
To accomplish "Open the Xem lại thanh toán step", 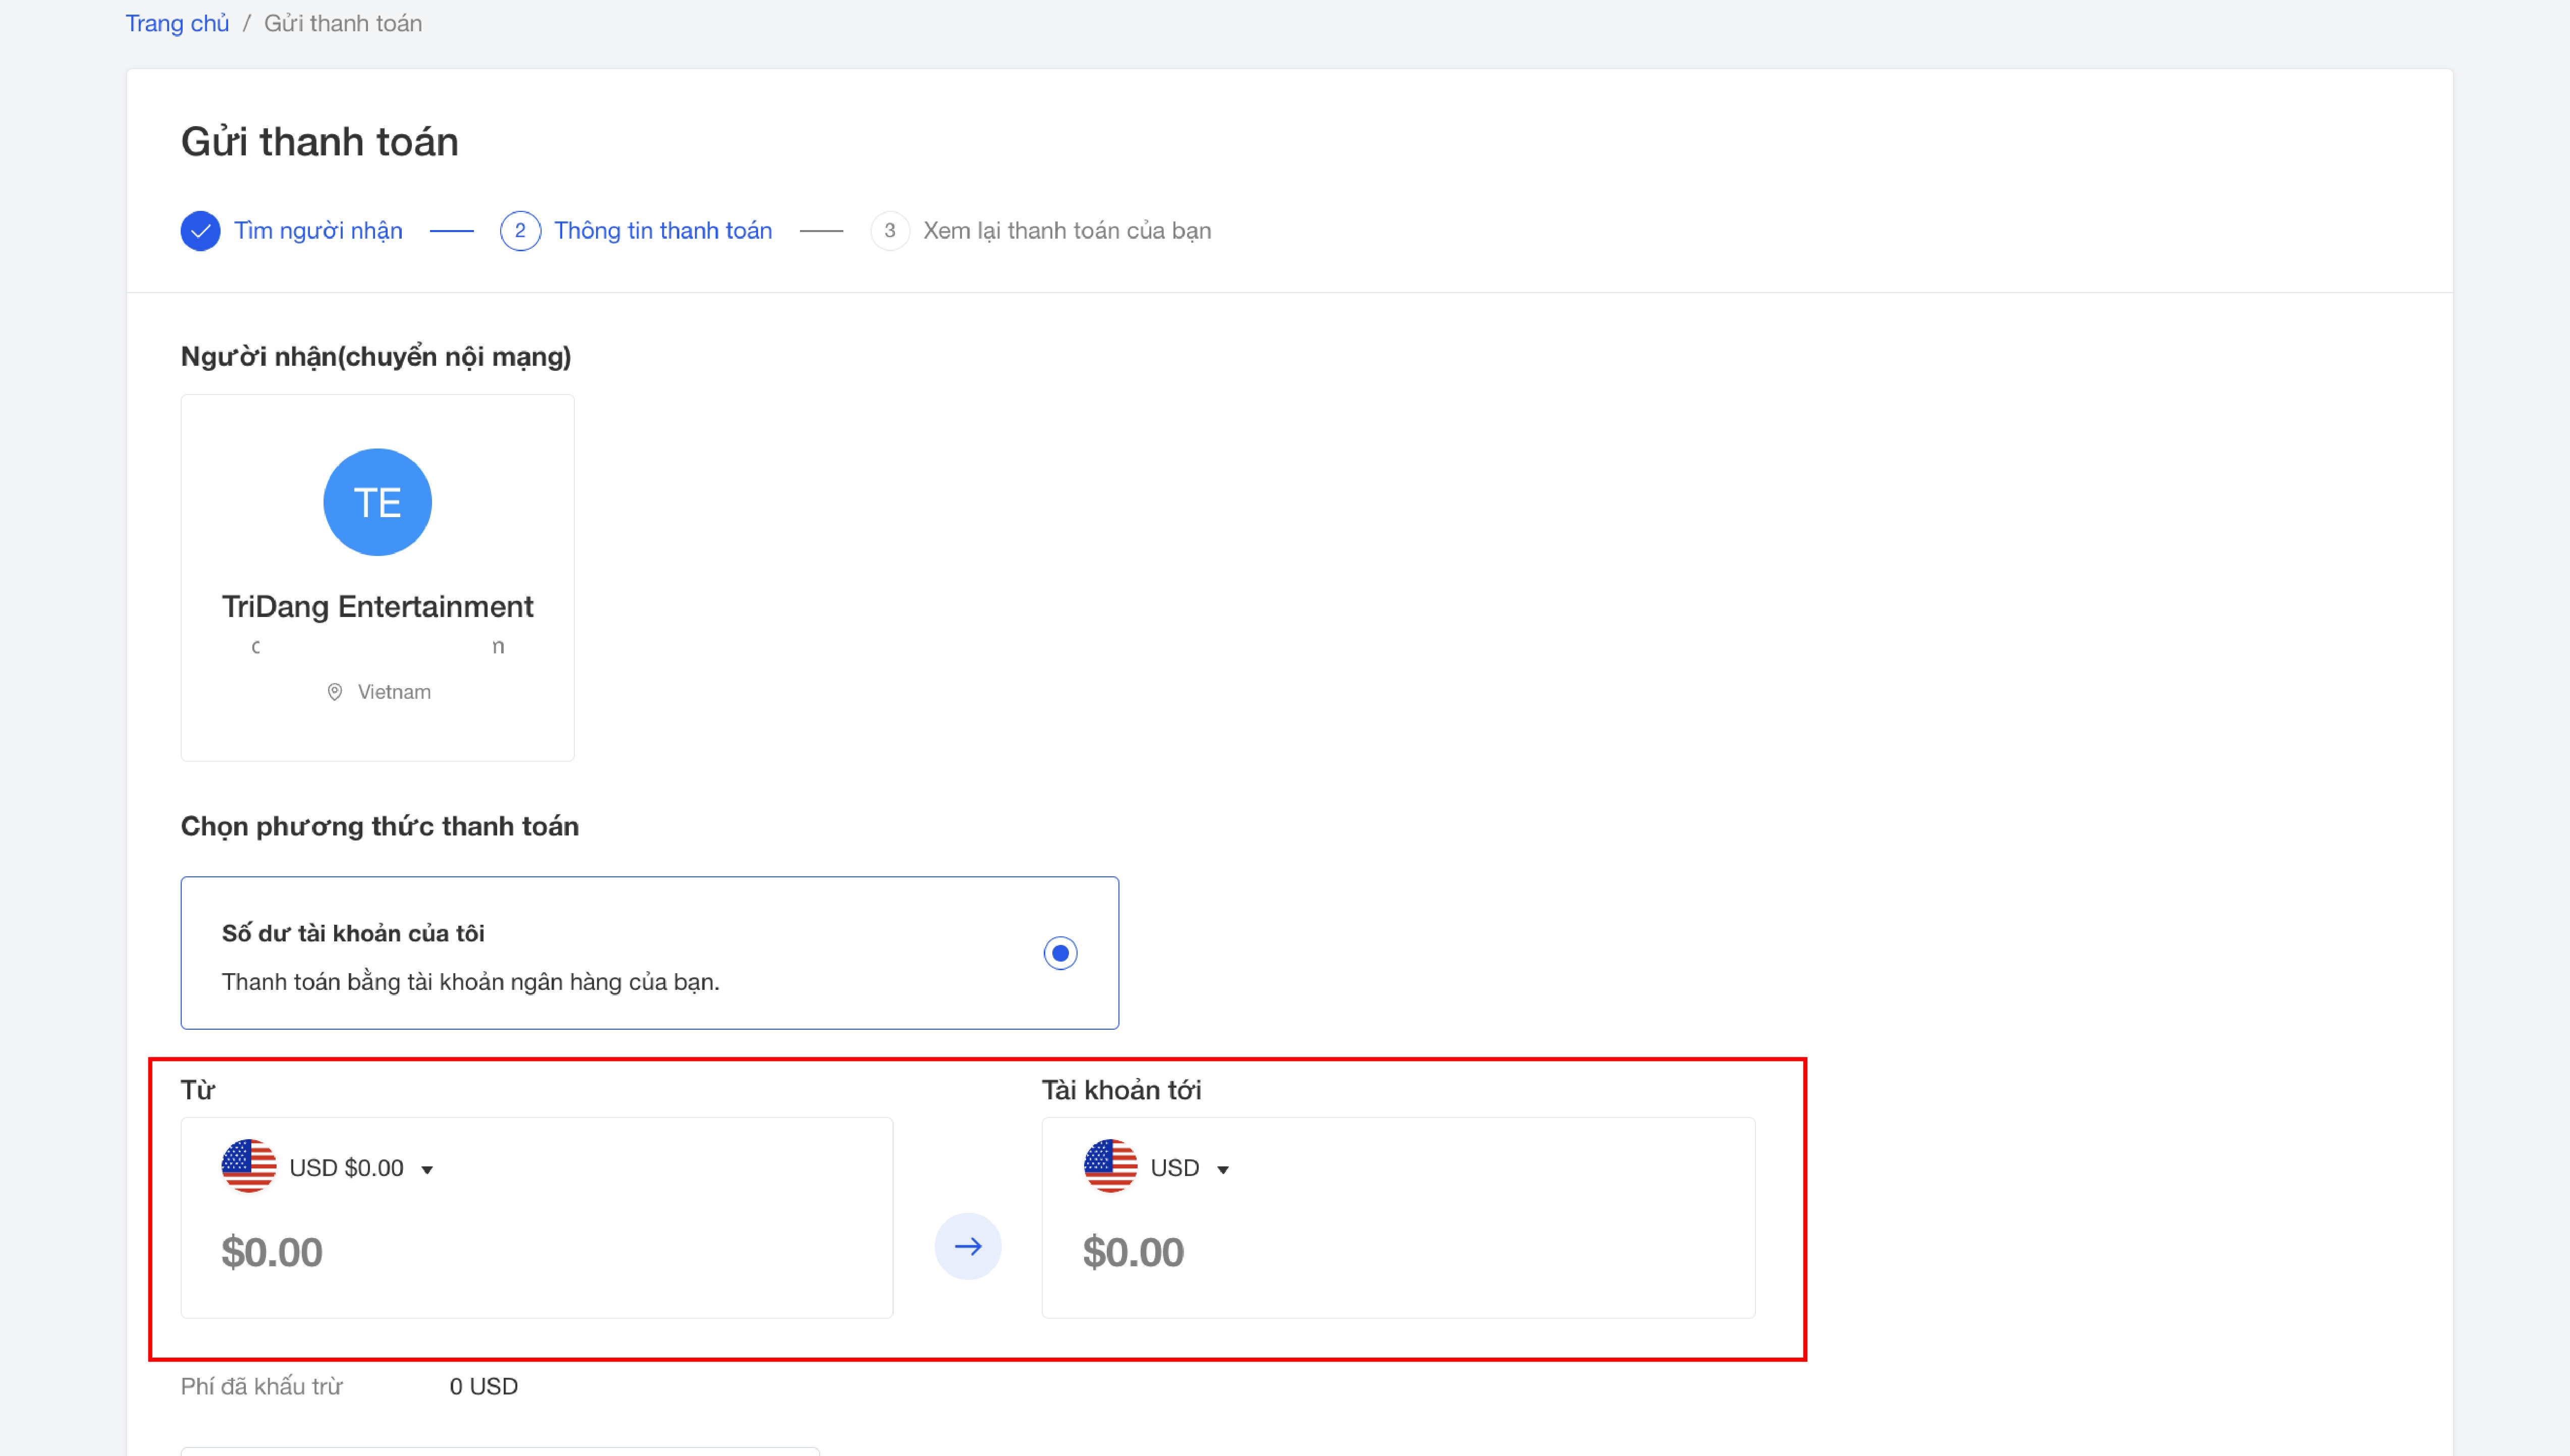I will click(1066, 231).
